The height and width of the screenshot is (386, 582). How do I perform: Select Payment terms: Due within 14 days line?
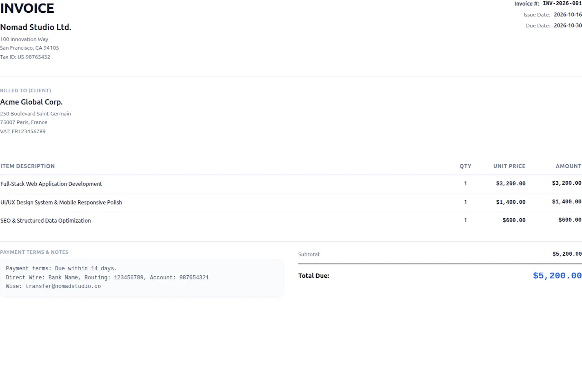point(61,269)
